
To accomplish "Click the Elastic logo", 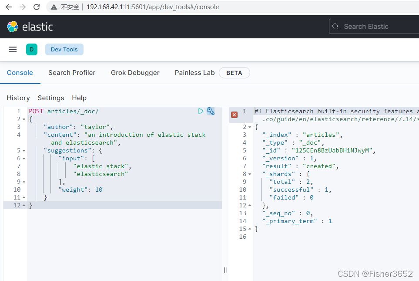I will pyautogui.click(x=30, y=27).
